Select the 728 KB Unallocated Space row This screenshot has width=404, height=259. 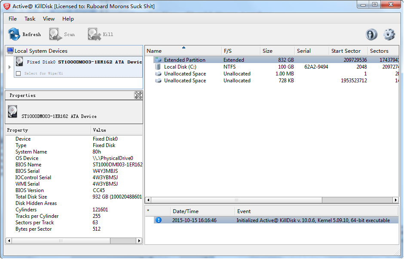click(x=185, y=81)
